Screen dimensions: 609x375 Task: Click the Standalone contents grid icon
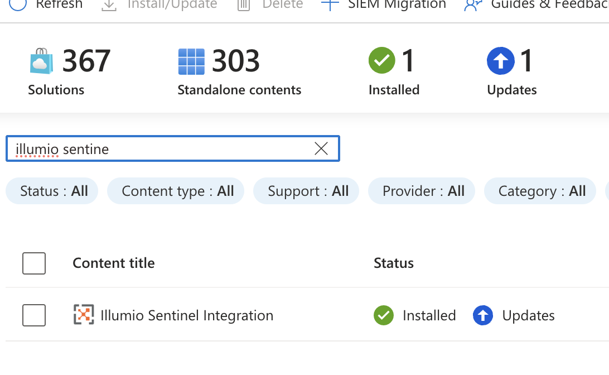(x=191, y=61)
